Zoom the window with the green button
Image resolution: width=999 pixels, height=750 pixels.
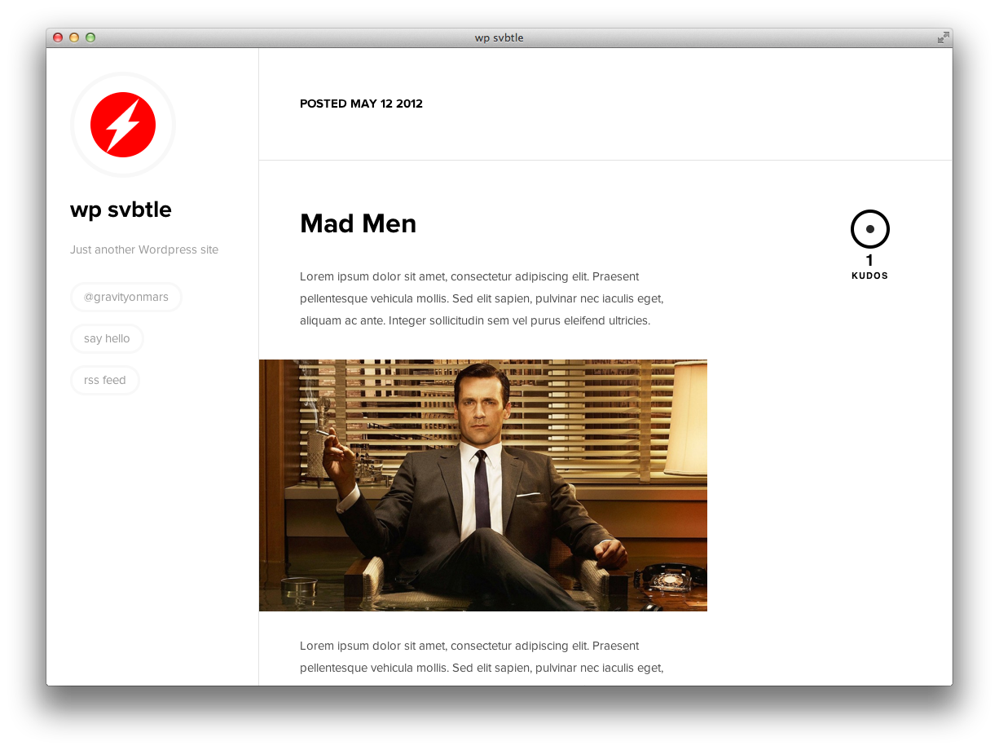pyautogui.click(x=90, y=37)
